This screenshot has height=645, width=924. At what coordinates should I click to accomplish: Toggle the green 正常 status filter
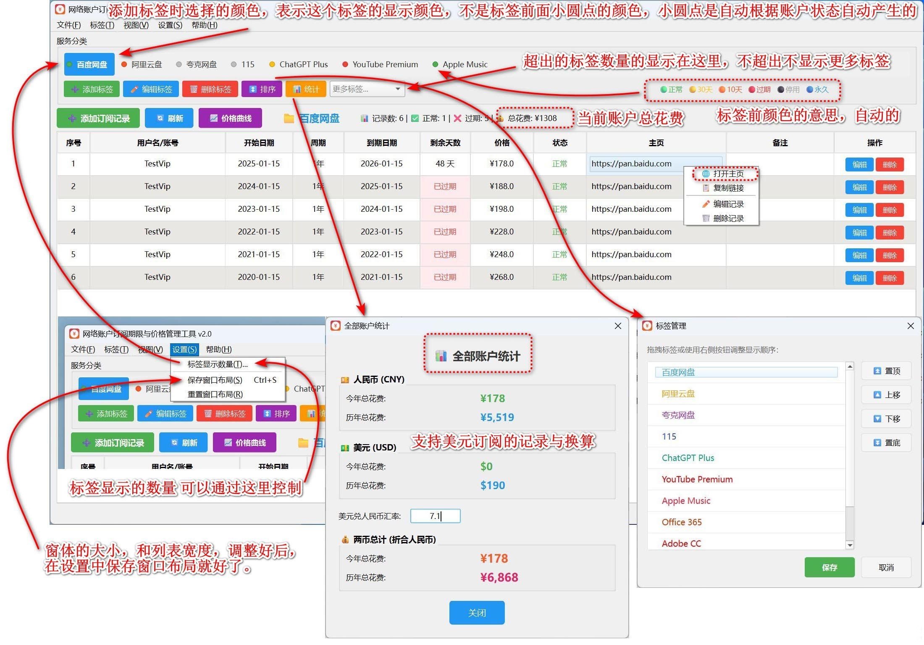[670, 90]
